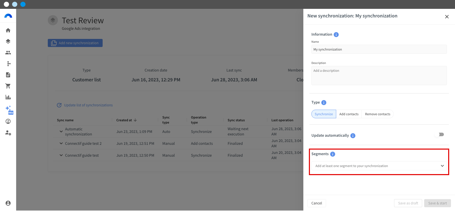
Task: Open the account profile icon at bottom
Action: [8, 203]
